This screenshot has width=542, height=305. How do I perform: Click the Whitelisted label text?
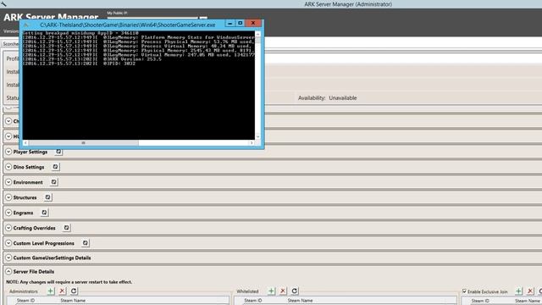point(247,291)
